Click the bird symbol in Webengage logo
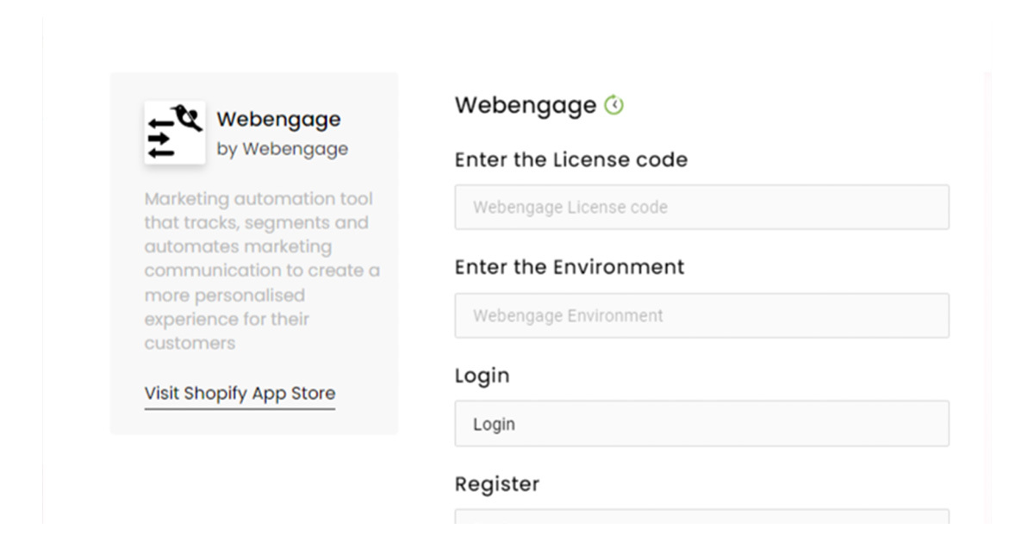Screen dimensions: 1034x541 pyautogui.click(x=187, y=116)
